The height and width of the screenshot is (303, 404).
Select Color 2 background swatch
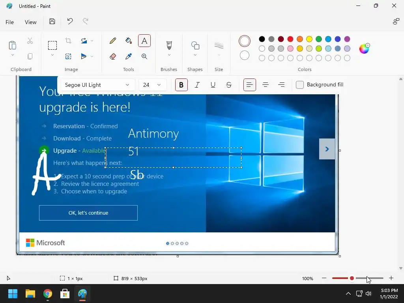pyautogui.click(x=245, y=55)
